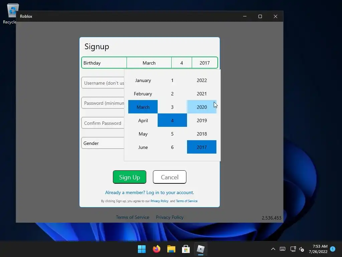This screenshot has height=257, width=342.
Task: Select January in the month list
Action: 143,80
